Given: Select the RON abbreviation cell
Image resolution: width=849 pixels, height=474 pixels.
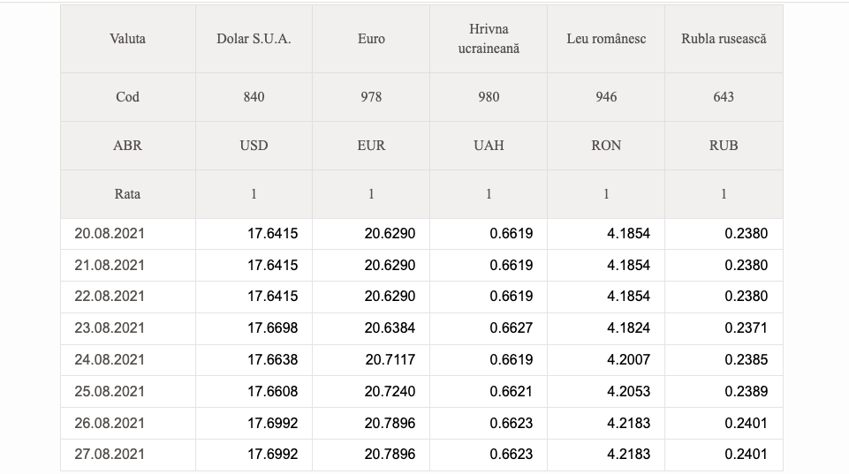Looking at the screenshot, I should pyautogui.click(x=606, y=146).
